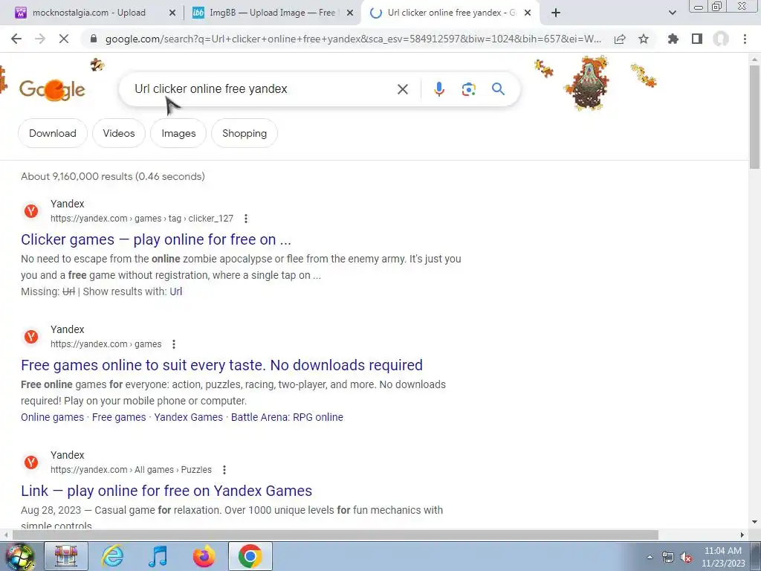This screenshot has height=571, width=761.
Task: Launch Firefox from the taskbar
Action: (x=204, y=556)
